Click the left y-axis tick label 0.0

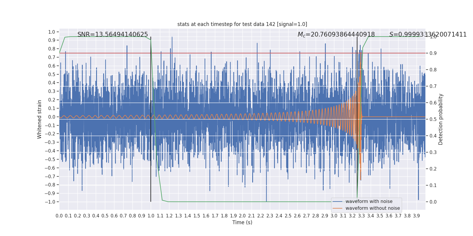[52, 117]
